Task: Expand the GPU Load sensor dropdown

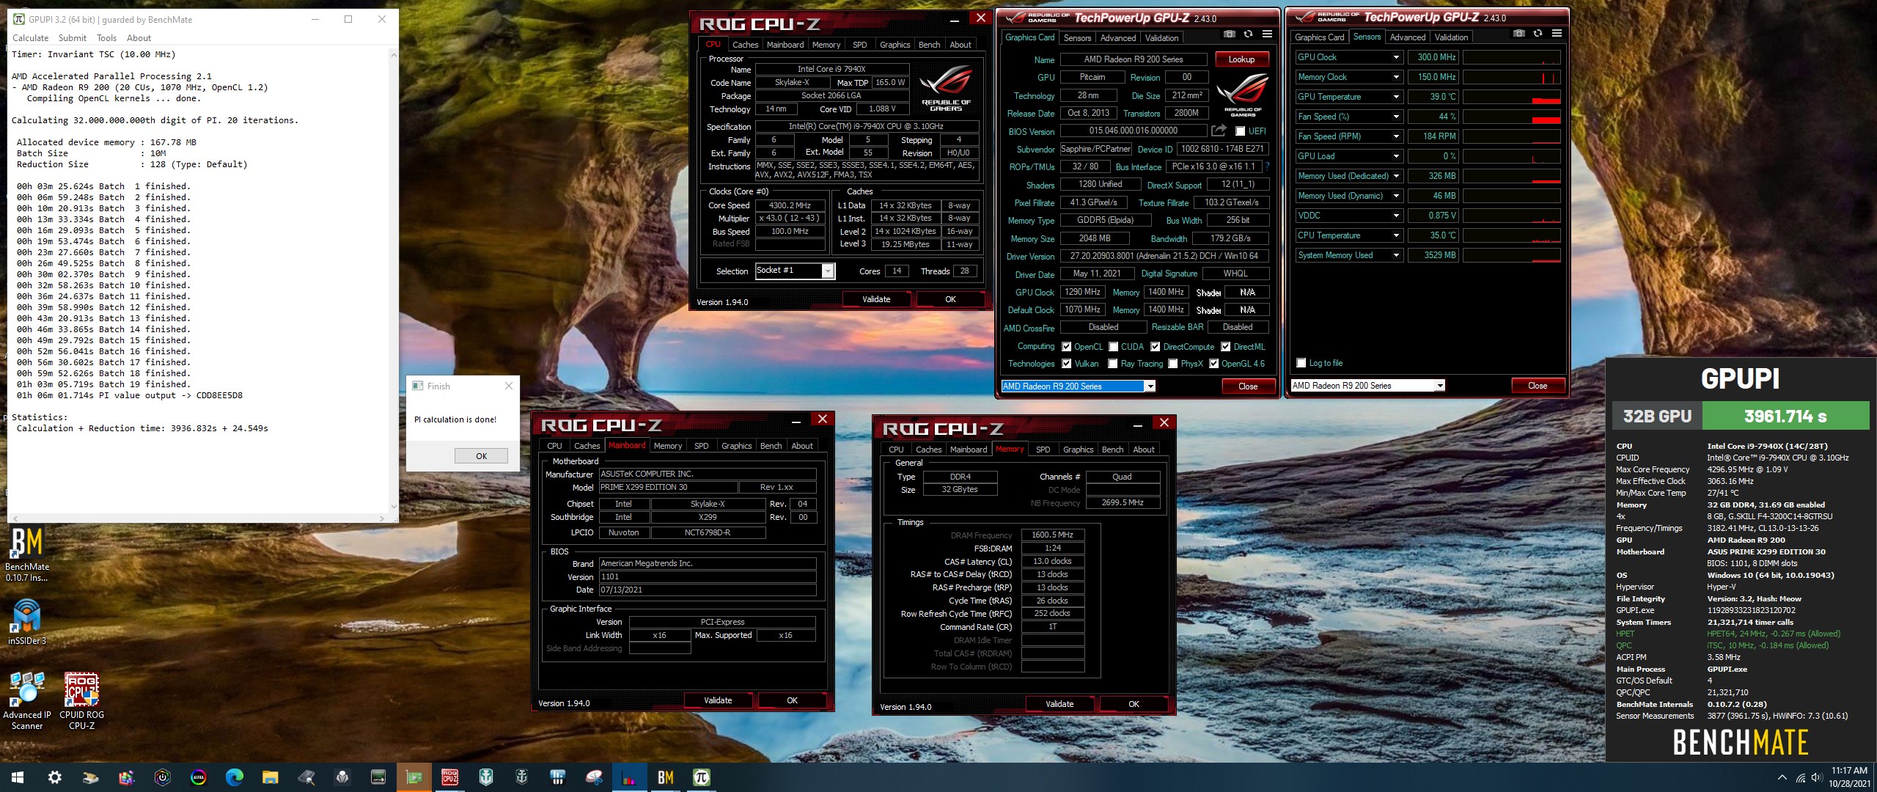Action: (1396, 156)
